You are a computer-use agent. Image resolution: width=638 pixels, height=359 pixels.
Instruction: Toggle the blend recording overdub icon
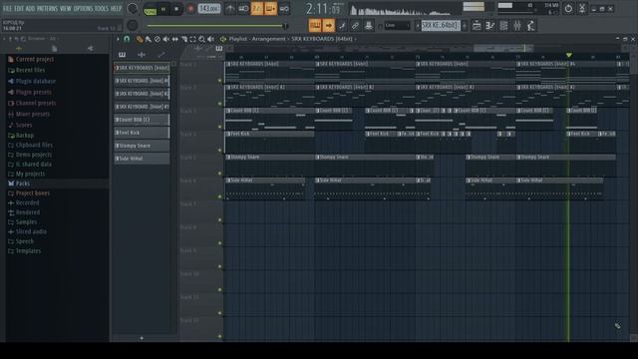[270, 9]
